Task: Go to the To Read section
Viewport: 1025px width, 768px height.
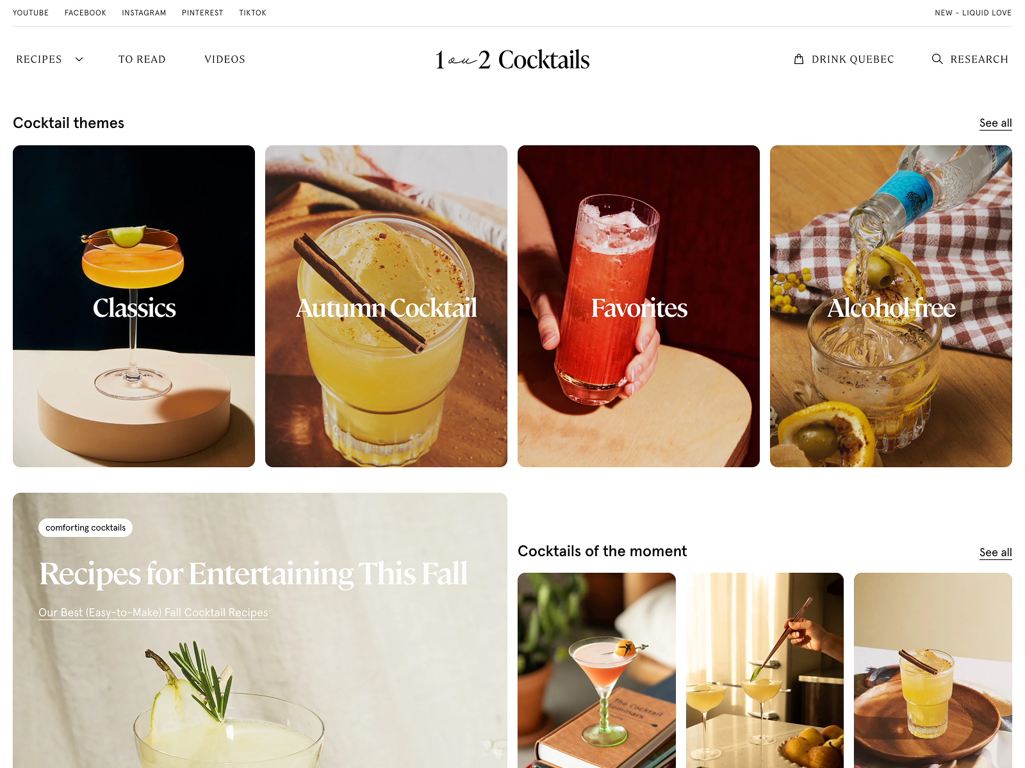Action: coord(142,60)
